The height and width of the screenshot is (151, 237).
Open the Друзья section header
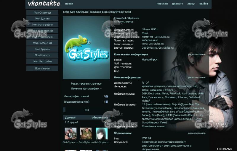[70, 117]
